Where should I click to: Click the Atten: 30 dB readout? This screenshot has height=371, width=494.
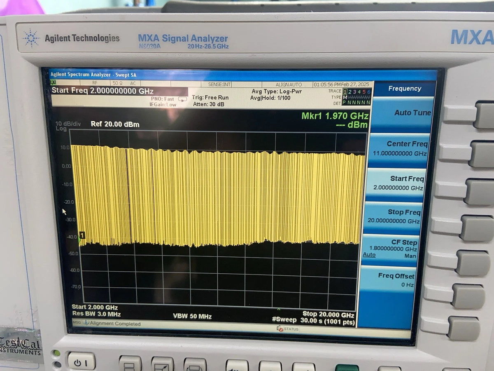(209, 104)
